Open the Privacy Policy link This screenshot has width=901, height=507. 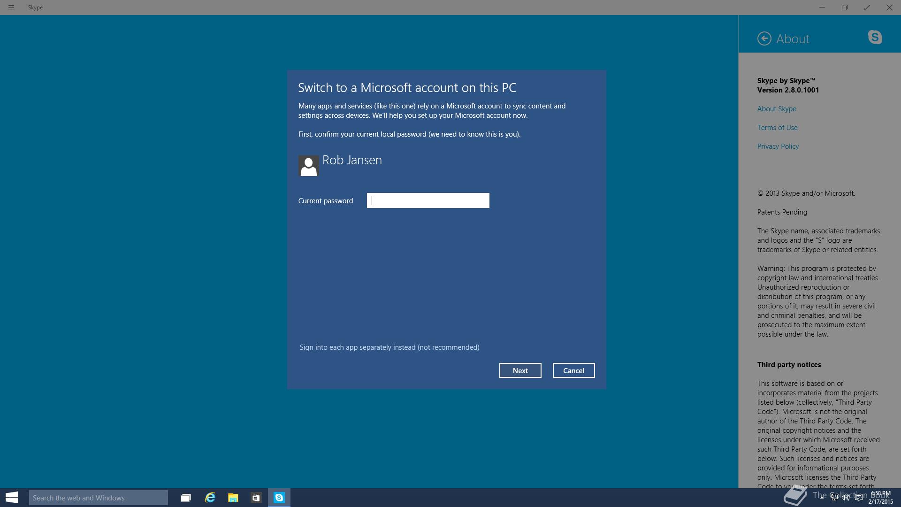click(778, 146)
